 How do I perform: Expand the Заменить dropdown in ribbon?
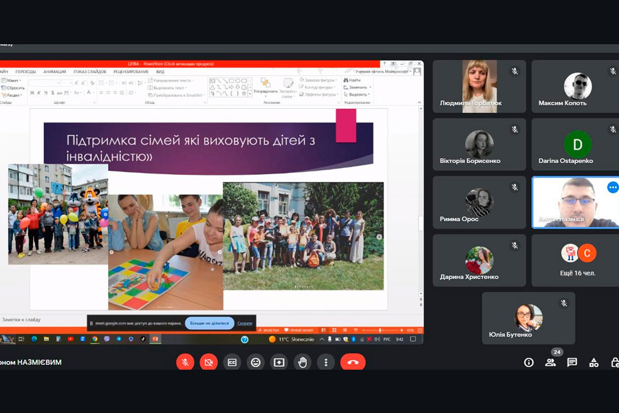pos(358,87)
